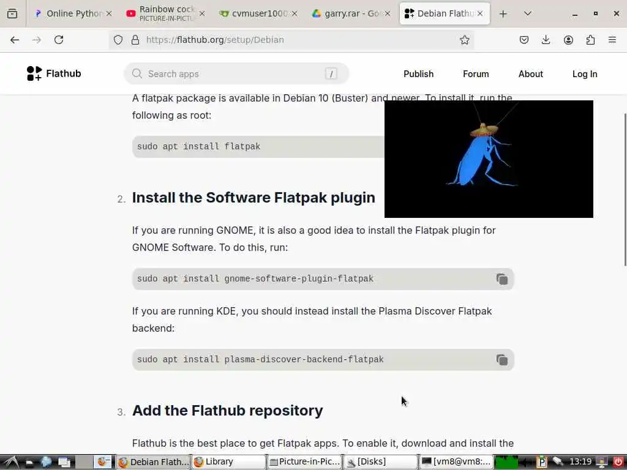This screenshot has height=470, width=627.
Task: Copy the gnome-software-plugin-flatpak command
Action: [x=502, y=279]
